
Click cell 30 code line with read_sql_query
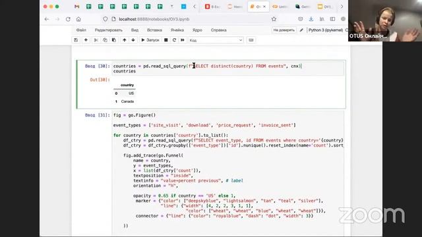(x=207, y=66)
